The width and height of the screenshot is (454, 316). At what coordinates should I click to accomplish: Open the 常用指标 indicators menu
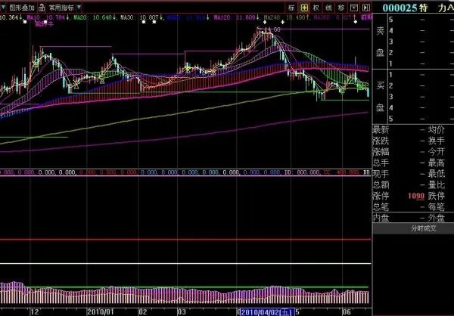pyautogui.click(x=61, y=8)
